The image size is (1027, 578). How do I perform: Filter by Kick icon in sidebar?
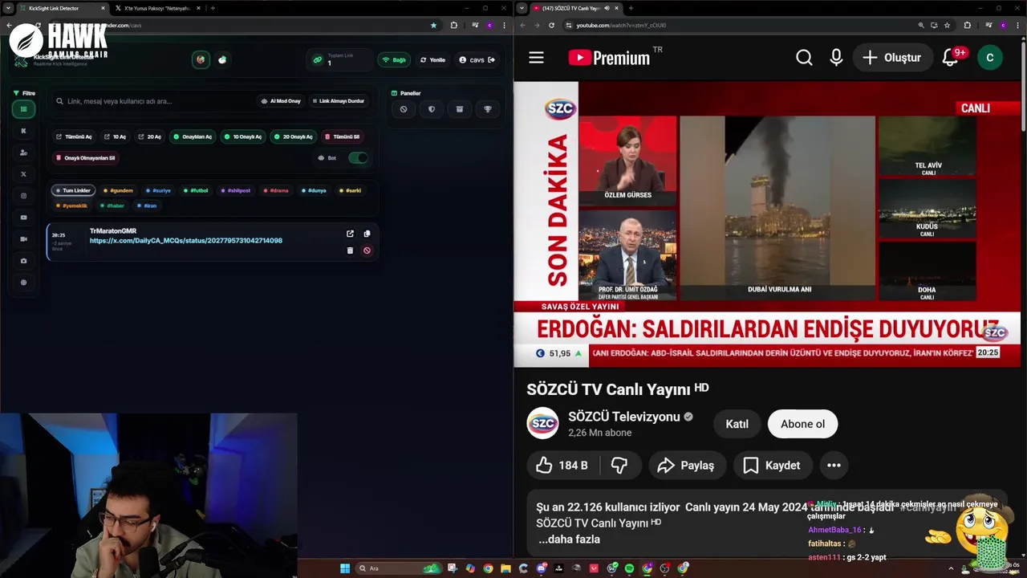coord(23,131)
